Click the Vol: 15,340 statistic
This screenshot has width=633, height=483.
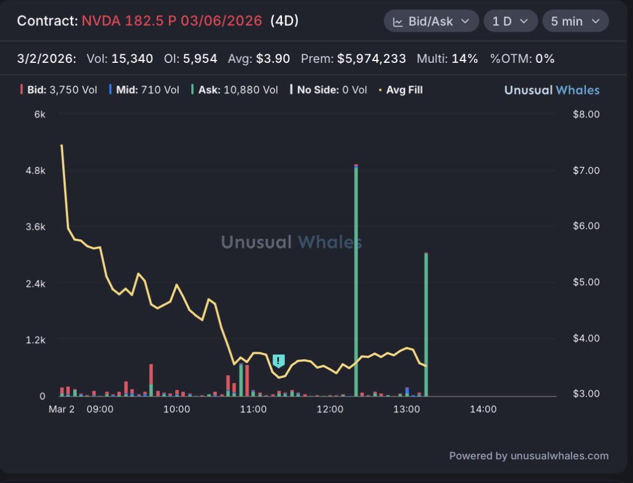(x=120, y=59)
